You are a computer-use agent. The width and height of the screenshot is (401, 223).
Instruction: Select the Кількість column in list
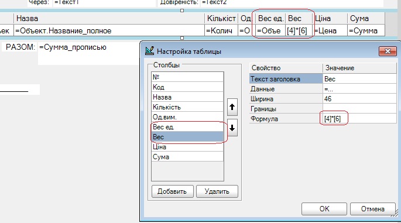pos(187,107)
